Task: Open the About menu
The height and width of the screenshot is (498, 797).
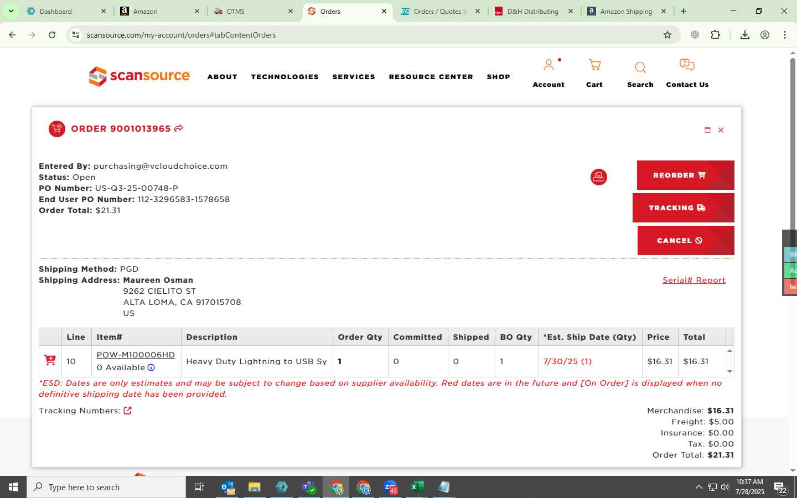Action: coord(222,77)
